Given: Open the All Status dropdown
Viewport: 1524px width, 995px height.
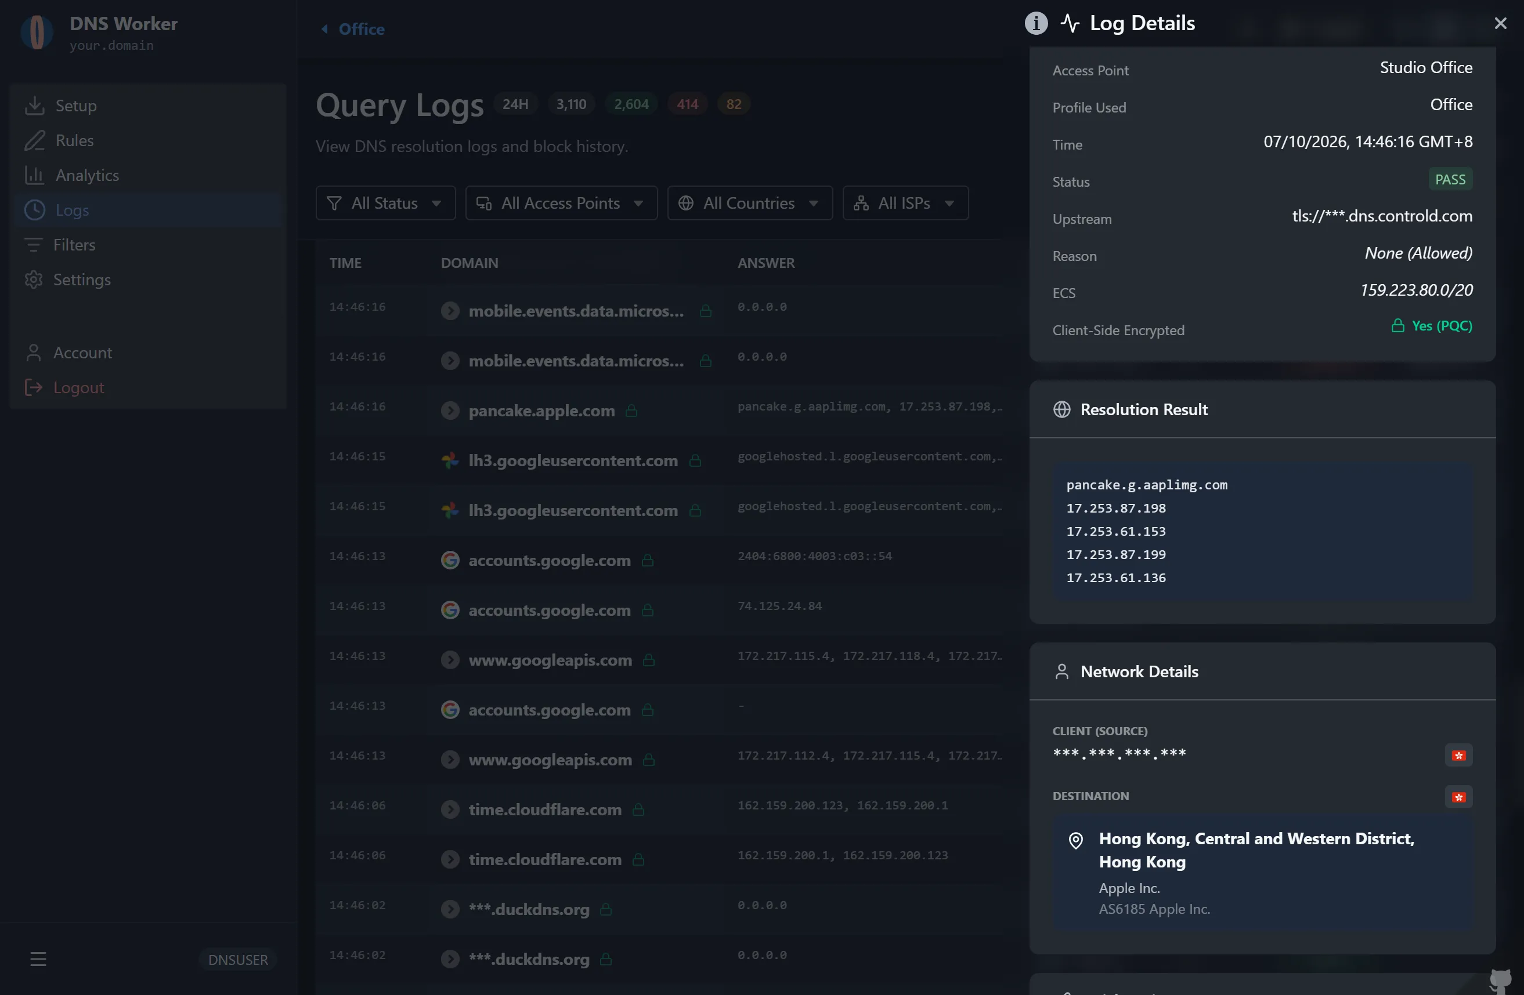Looking at the screenshot, I should (x=385, y=203).
